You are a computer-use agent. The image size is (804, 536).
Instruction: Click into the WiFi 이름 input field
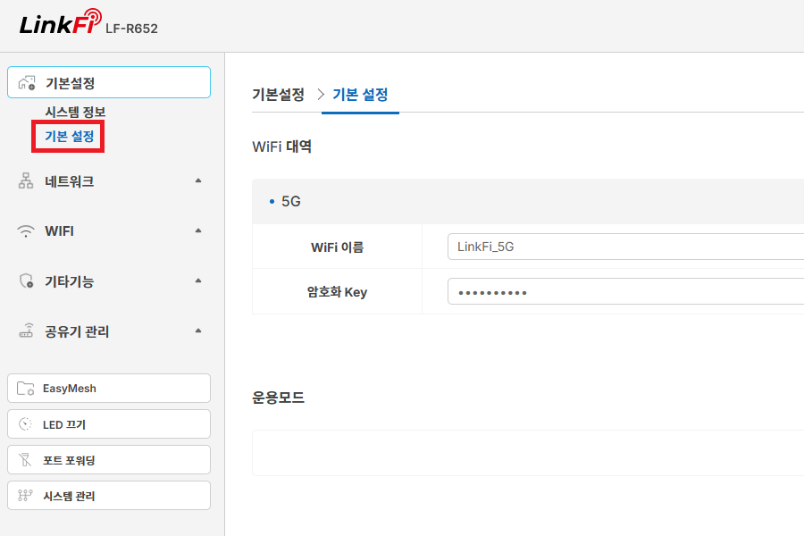pos(625,247)
